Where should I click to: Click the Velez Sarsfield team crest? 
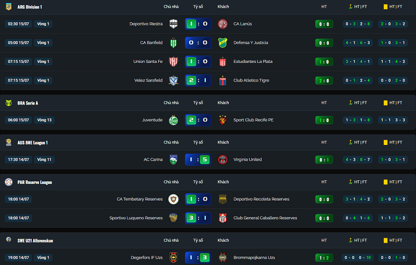point(173,81)
